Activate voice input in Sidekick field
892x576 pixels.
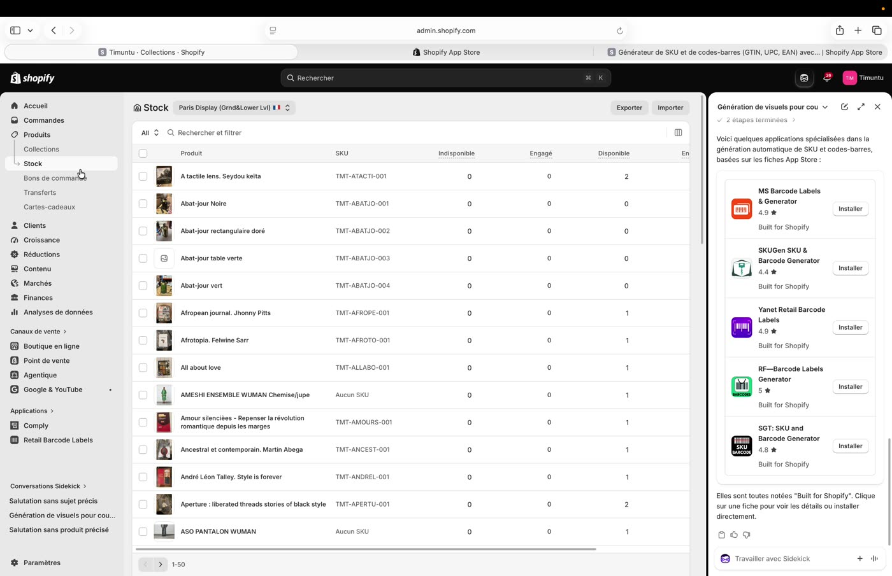(x=874, y=559)
